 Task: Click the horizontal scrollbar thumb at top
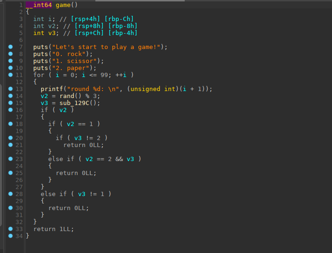pyautogui.click(x=140, y=0)
